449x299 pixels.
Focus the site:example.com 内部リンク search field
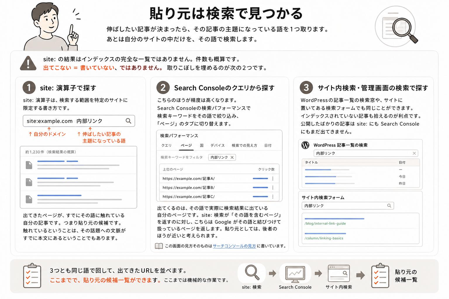(x=79, y=121)
